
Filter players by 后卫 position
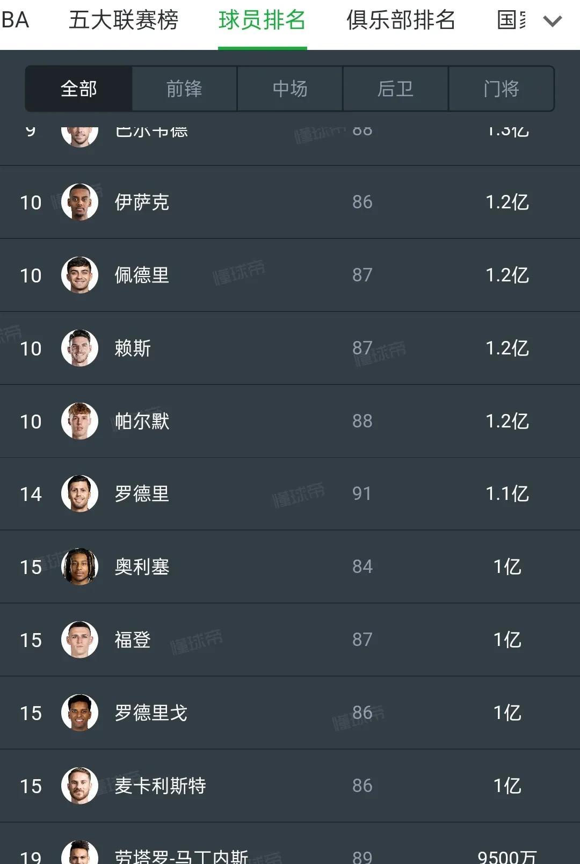(395, 89)
